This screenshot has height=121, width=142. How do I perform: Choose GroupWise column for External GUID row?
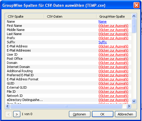tap(113, 87)
